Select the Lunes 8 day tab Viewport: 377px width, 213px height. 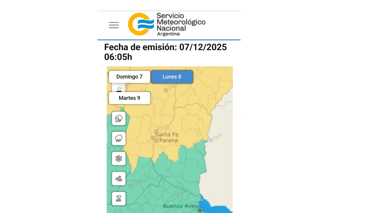(x=172, y=77)
